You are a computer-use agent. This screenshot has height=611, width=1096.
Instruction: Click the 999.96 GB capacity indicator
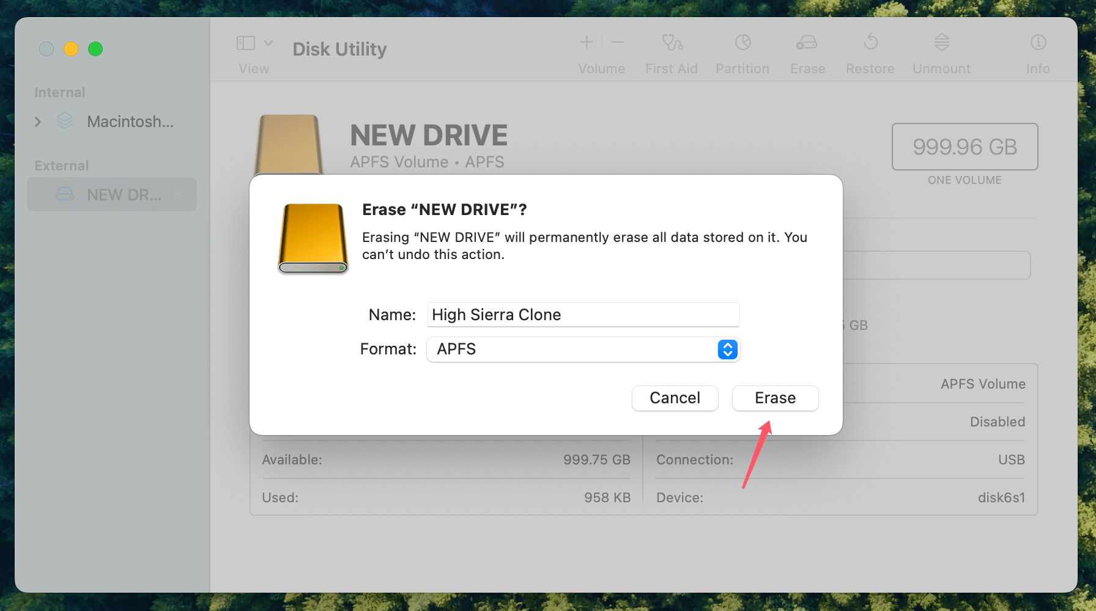click(x=965, y=147)
